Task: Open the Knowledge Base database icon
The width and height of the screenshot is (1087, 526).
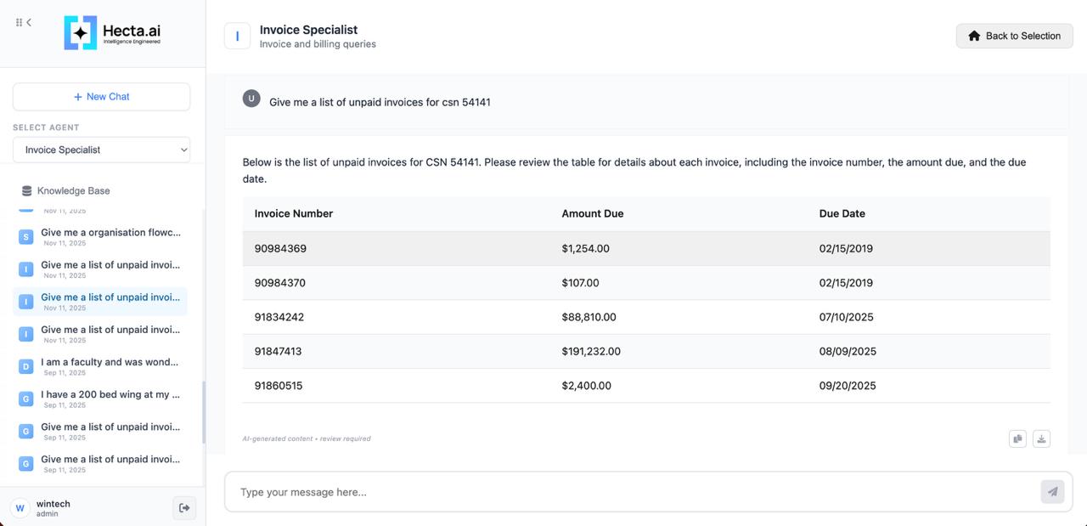Action: (26, 191)
